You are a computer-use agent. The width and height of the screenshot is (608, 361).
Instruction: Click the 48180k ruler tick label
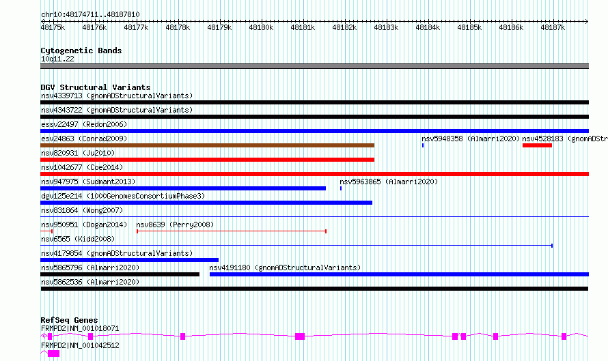point(261,28)
